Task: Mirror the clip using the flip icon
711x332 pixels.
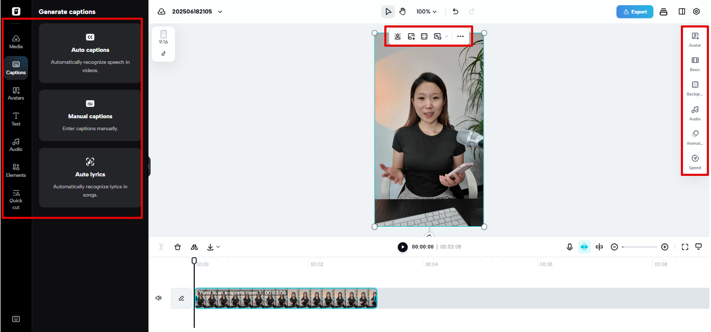Action: 193,246
